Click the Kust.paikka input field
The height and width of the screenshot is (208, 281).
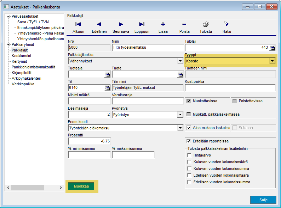230,88
